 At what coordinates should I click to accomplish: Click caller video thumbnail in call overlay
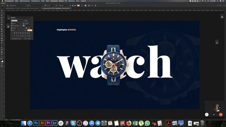coord(217,108)
